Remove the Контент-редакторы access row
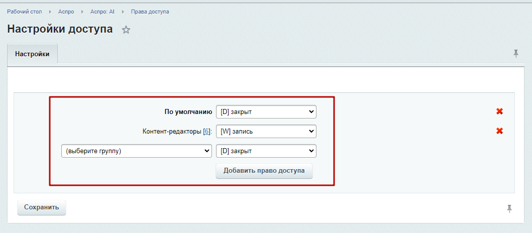 tap(499, 131)
